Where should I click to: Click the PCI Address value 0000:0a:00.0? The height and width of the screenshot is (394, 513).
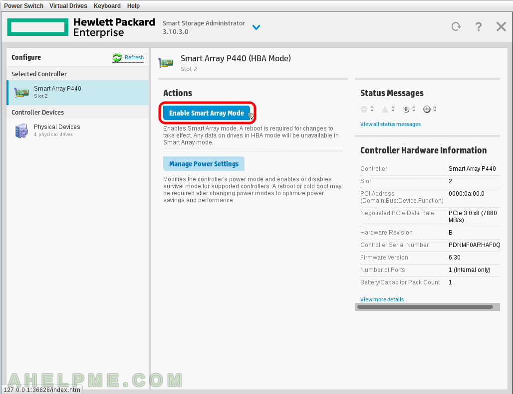click(x=466, y=194)
